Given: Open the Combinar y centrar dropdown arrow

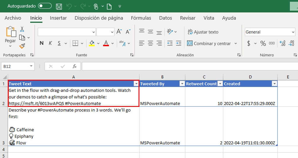Looking at the screenshot, I should tap(236, 43).
